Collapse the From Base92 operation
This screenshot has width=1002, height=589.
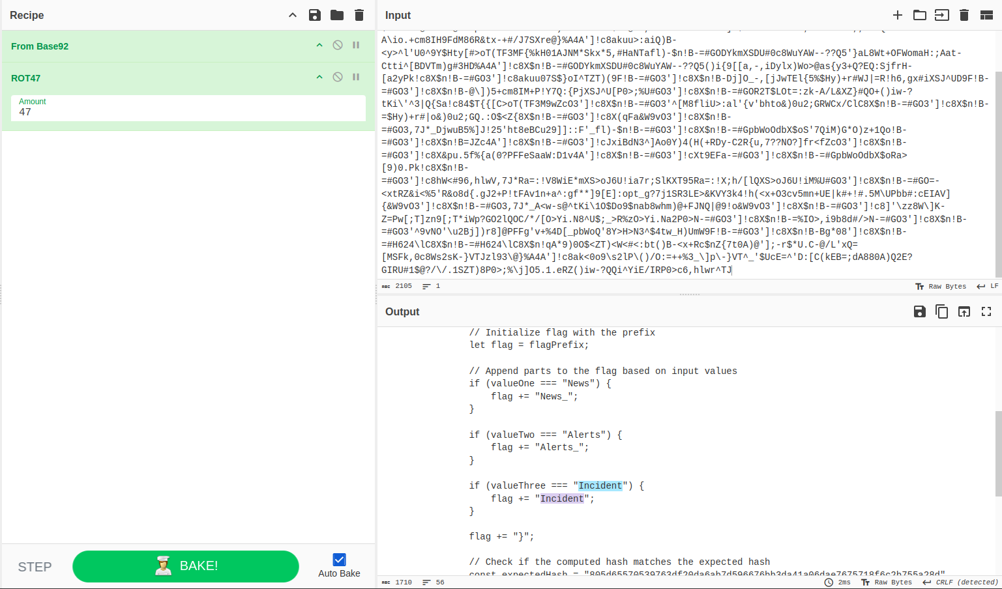tap(319, 45)
